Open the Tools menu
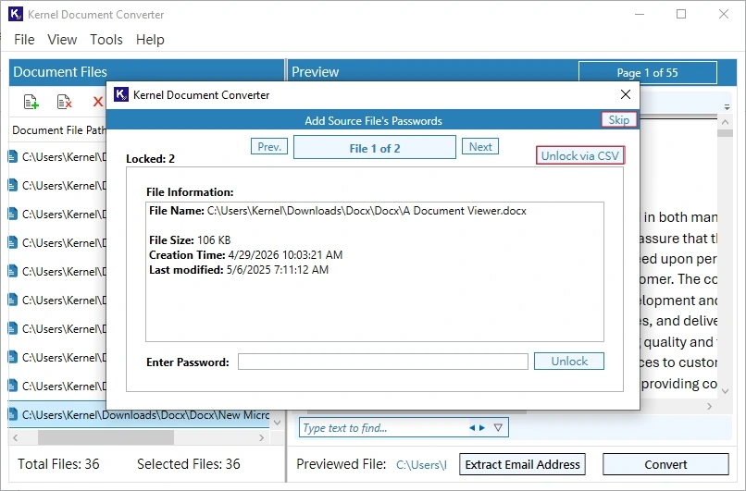Viewport: 746px width, 491px height. [106, 40]
